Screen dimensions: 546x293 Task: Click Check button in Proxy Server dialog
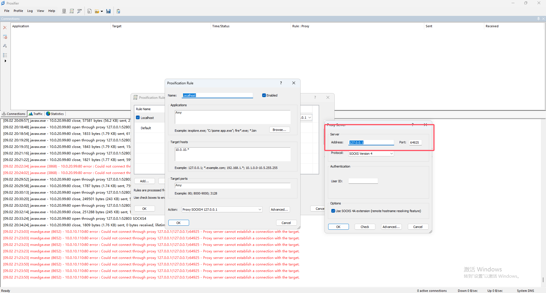tap(365, 227)
